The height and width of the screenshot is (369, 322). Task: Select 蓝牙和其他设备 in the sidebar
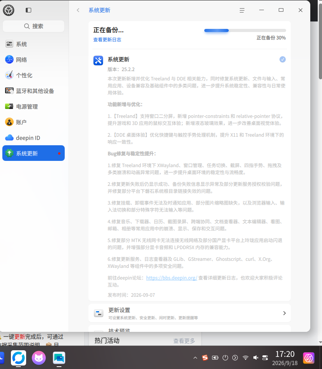click(x=34, y=91)
